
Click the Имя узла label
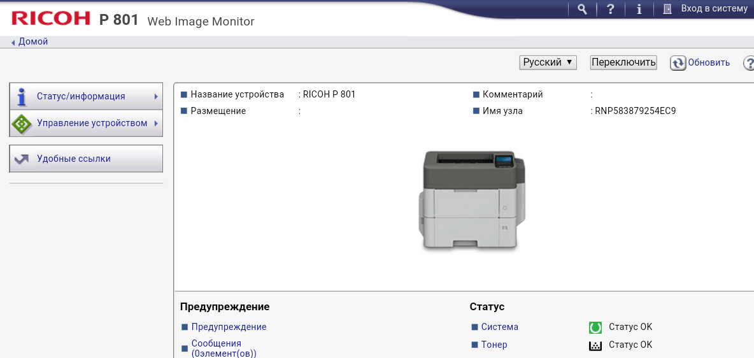502,111
